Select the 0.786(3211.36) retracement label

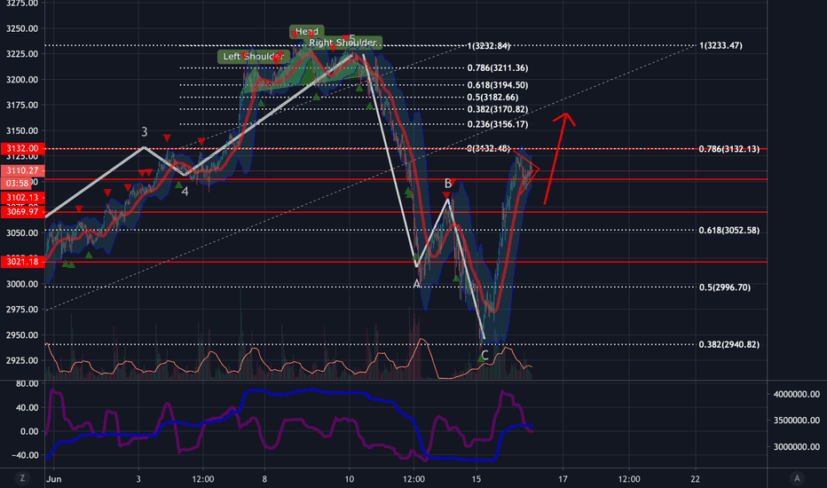point(498,67)
